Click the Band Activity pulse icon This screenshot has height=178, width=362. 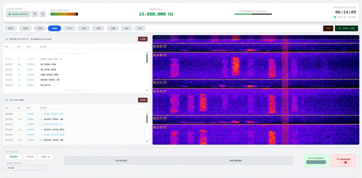tap(7, 39)
